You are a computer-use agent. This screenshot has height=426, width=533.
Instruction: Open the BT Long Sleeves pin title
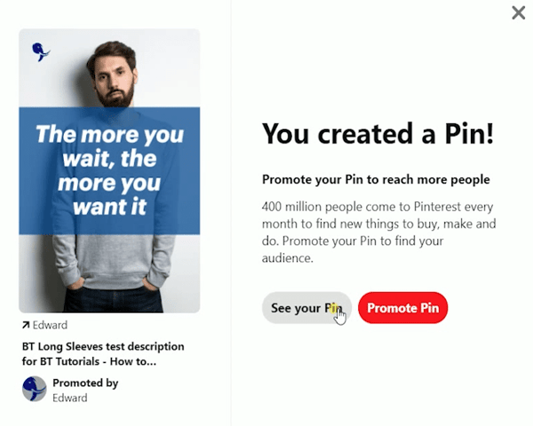click(x=103, y=353)
